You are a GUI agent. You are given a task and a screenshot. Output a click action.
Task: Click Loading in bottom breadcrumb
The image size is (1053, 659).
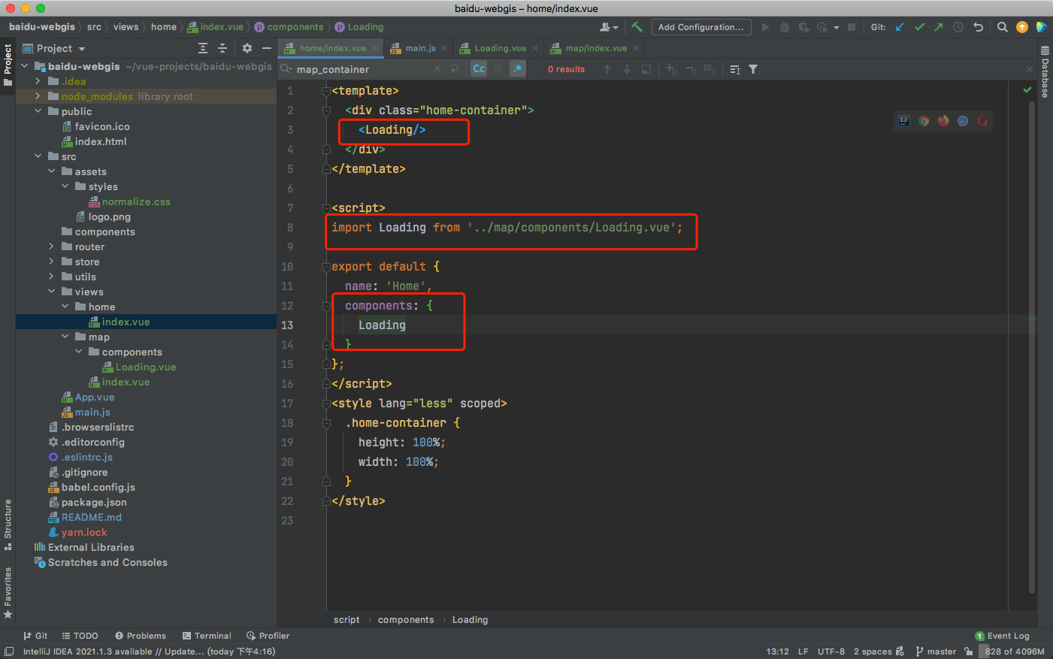tap(470, 620)
